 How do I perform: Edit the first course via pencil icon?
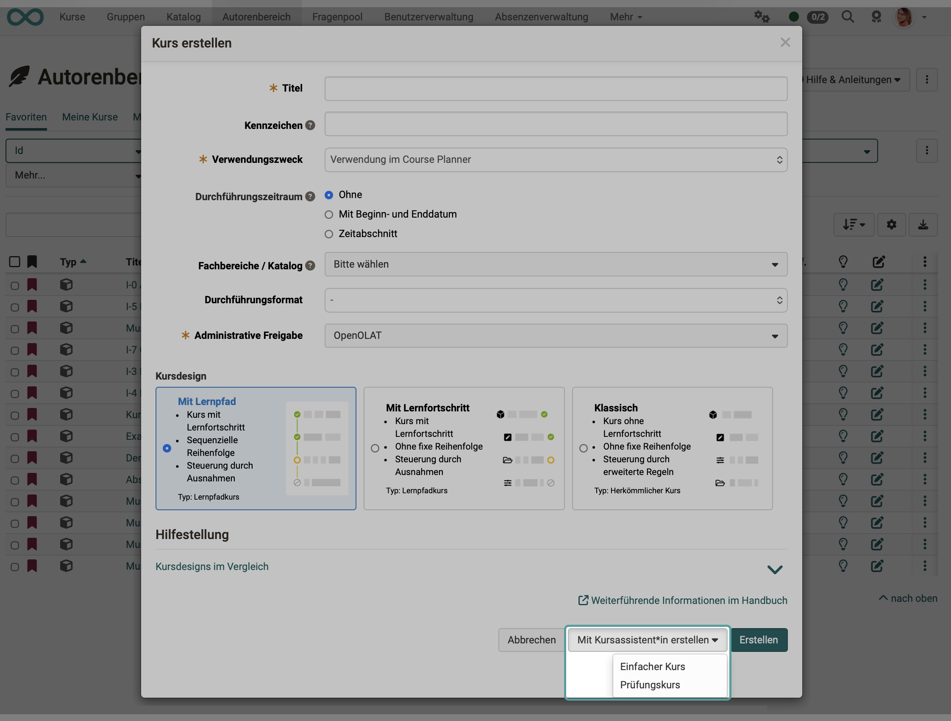(878, 284)
